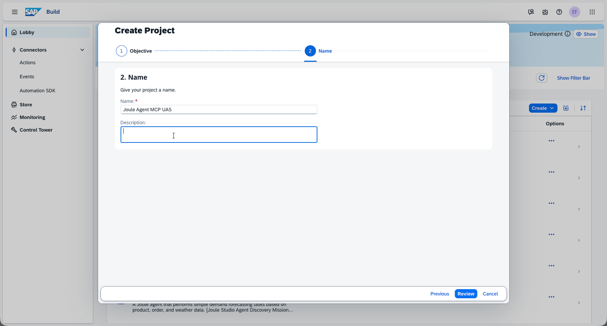Open the help question mark icon

point(559,12)
